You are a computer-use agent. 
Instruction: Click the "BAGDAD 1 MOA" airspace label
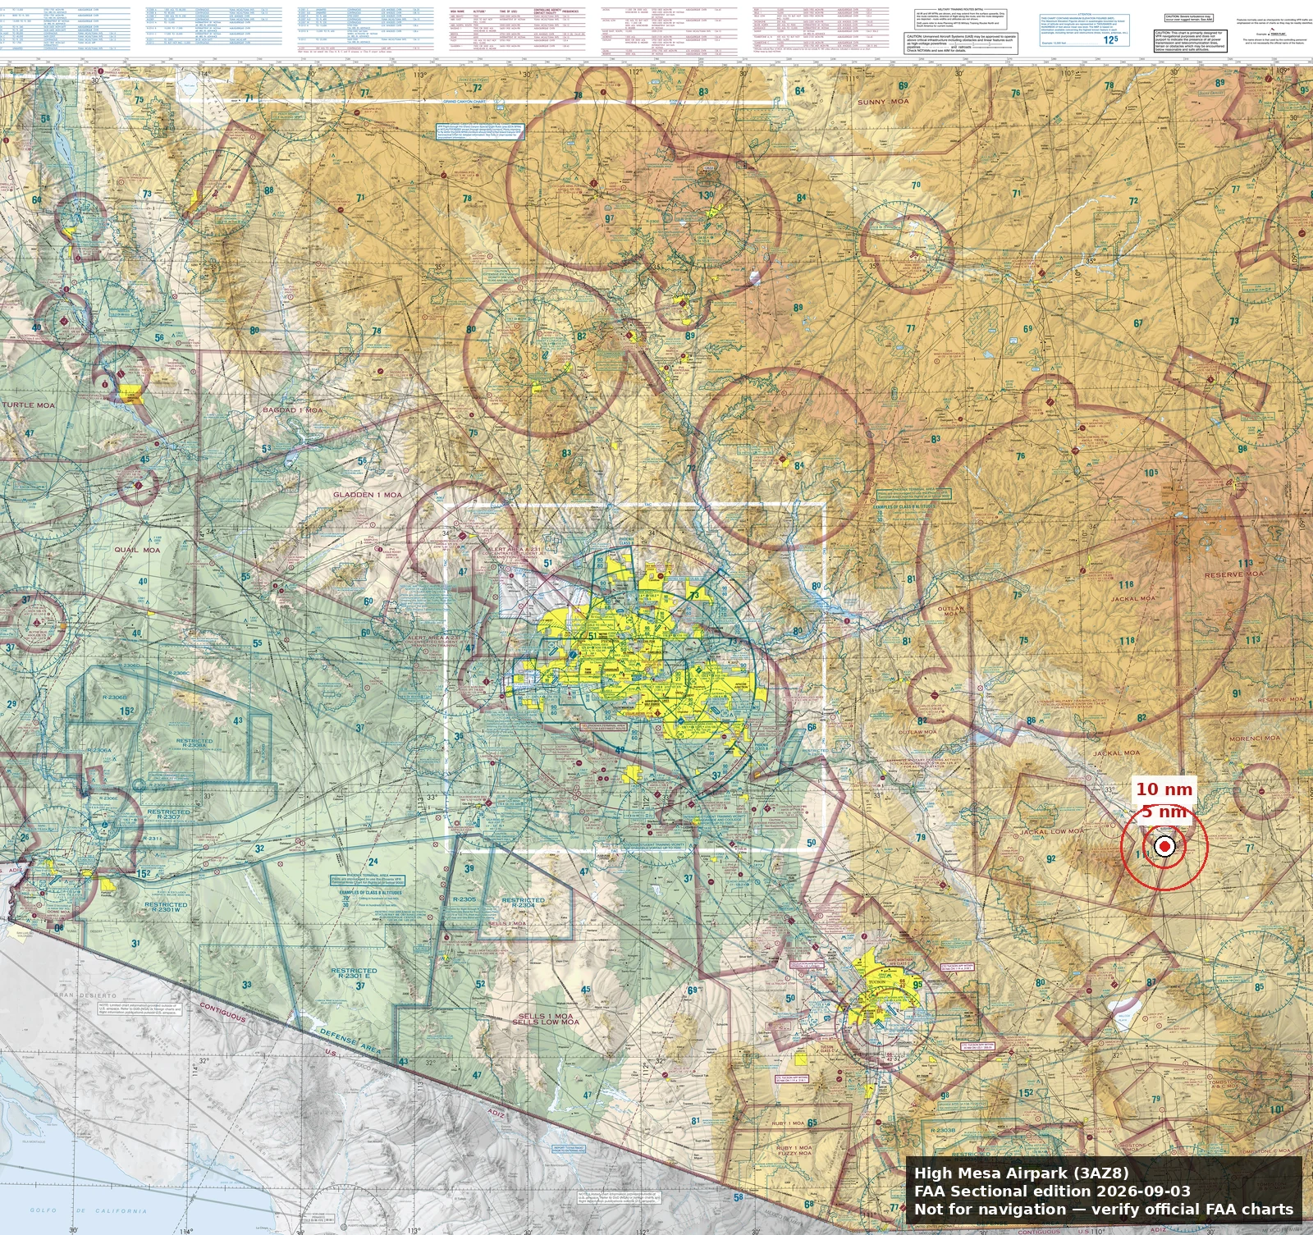(293, 409)
